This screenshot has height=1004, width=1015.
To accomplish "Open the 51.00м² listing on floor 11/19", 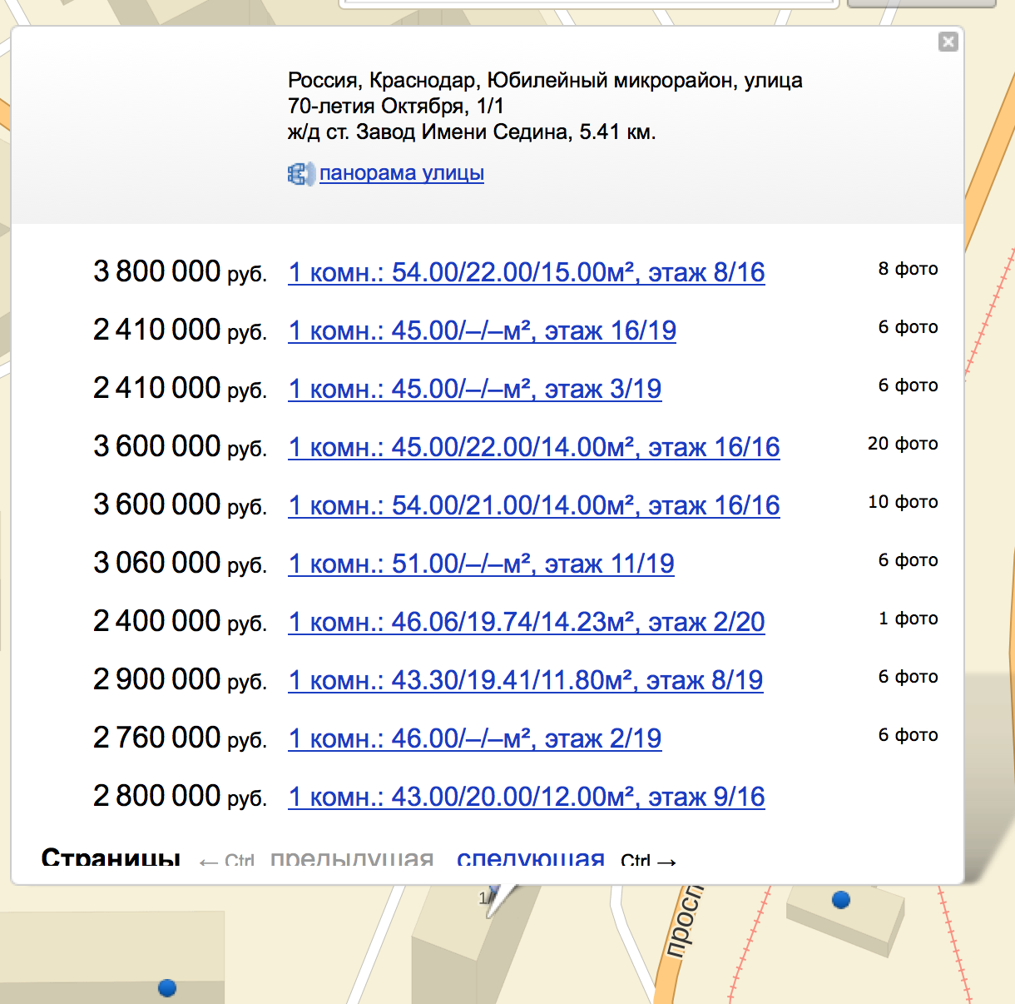I will 481,564.
